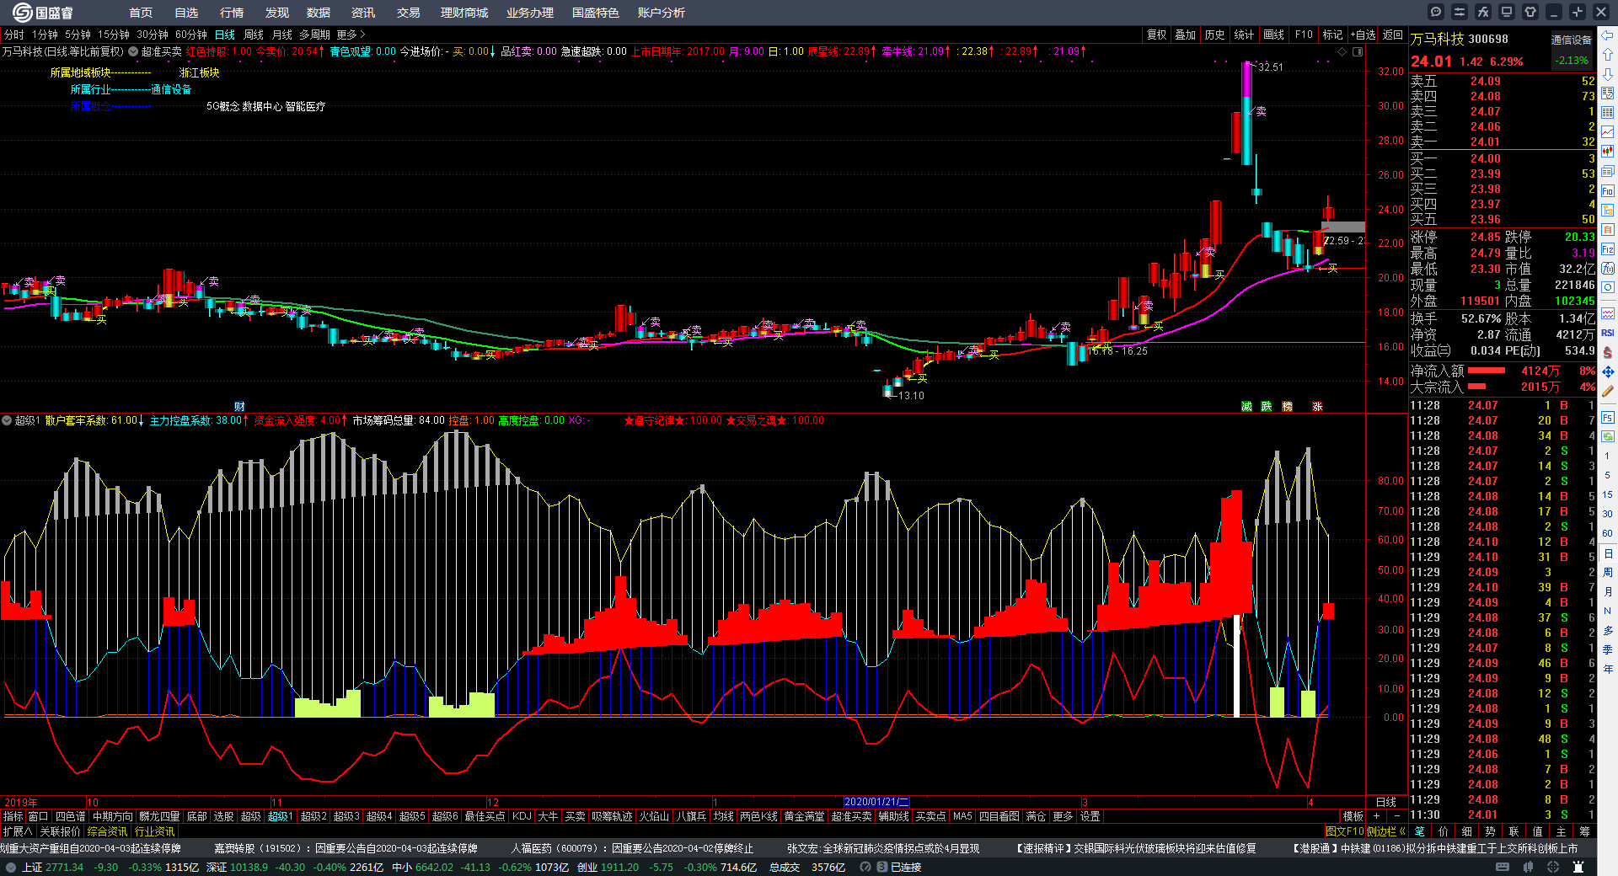Click the FS sidebar icon
This screenshot has height=876, width=1618.
1608,417
